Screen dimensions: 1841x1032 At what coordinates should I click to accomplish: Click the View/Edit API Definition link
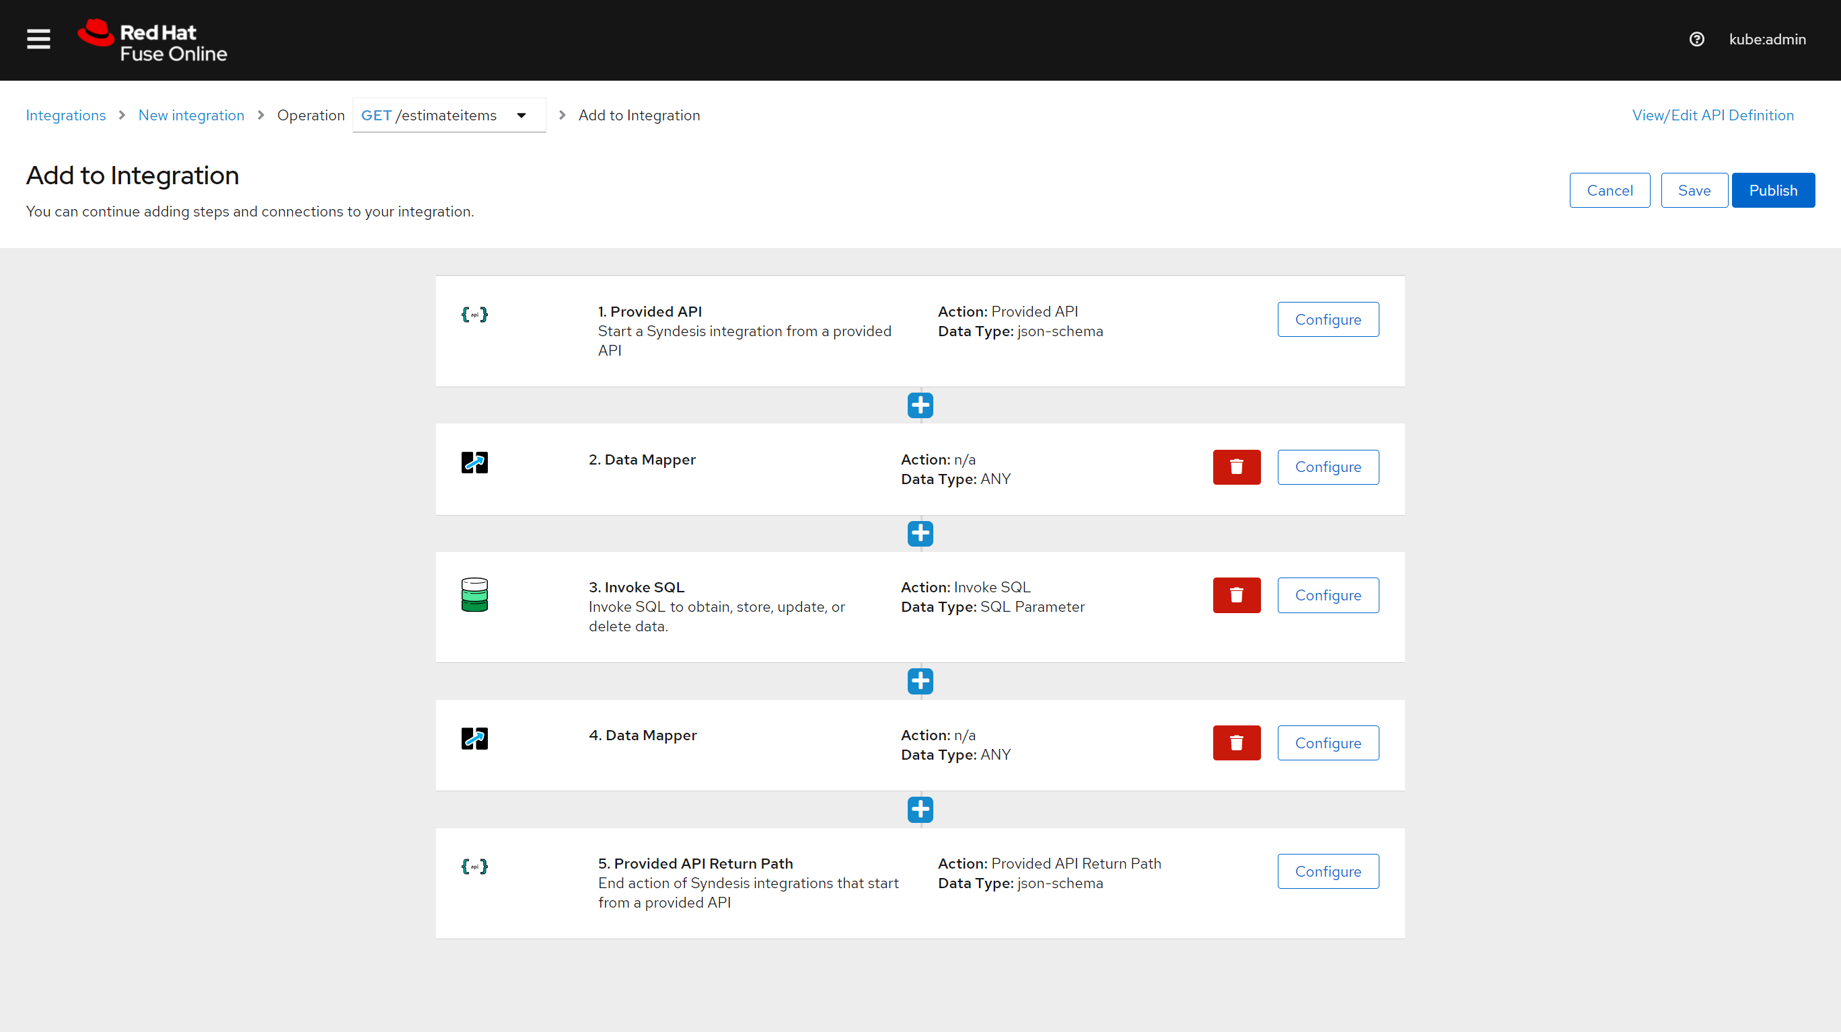(1713, 115)
